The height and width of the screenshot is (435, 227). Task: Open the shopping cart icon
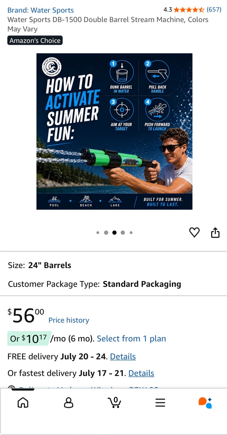(x=115, y=402)
